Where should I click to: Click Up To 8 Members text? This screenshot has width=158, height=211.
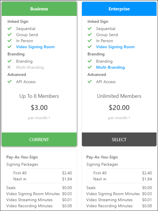[x=39, y=96]
